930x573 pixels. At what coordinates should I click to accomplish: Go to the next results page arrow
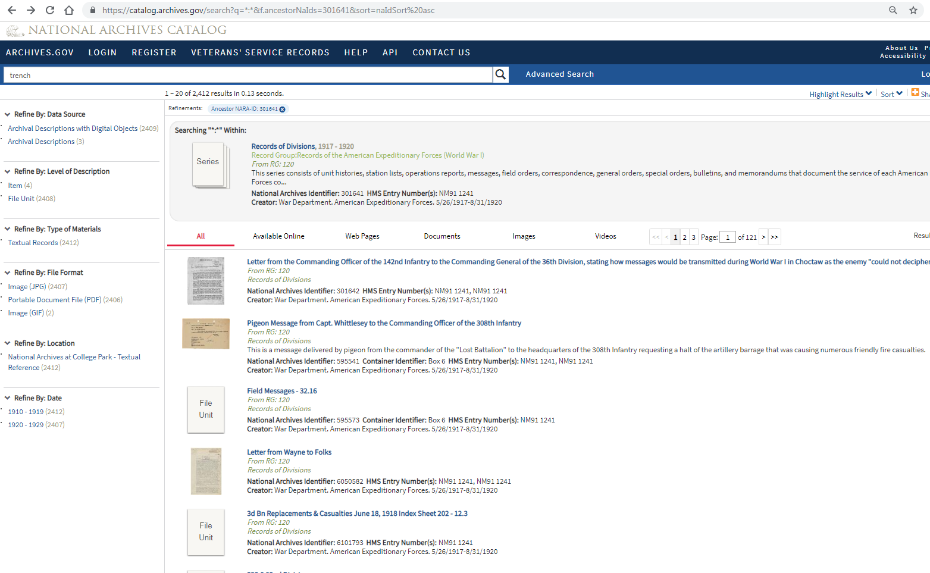[x=763, y=237]
